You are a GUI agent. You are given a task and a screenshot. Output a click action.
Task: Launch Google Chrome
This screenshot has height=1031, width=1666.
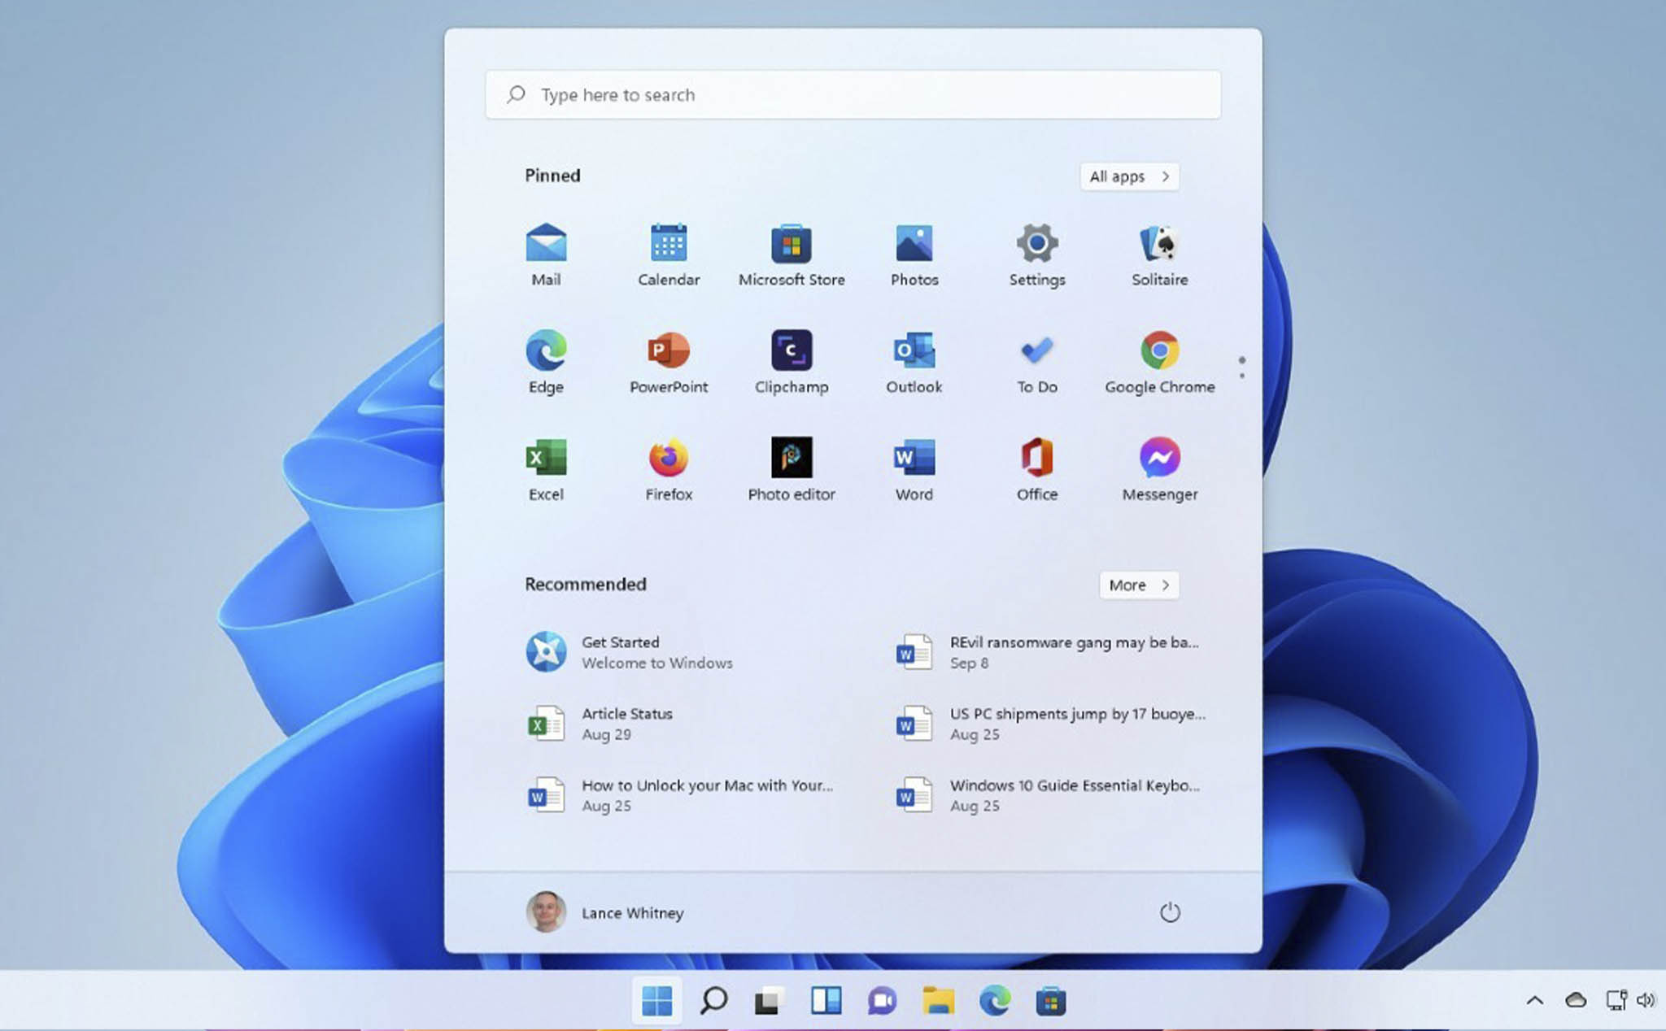[1159, 362]
